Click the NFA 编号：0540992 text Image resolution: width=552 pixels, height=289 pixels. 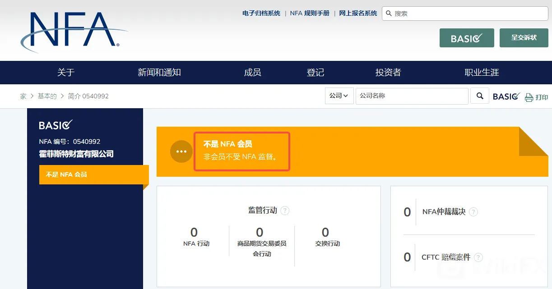[70, 142]
